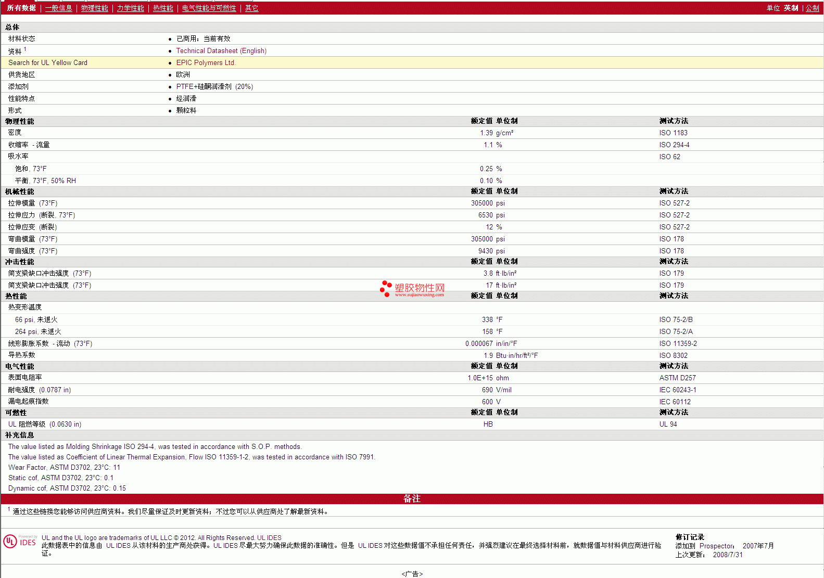Select the density value 1.39 g/cm³
Viewport: 824px width, 578px height.
pos(497,133)
